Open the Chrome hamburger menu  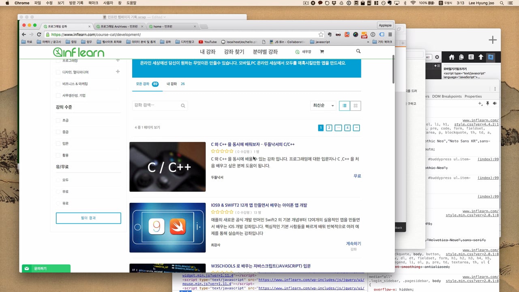390,34
